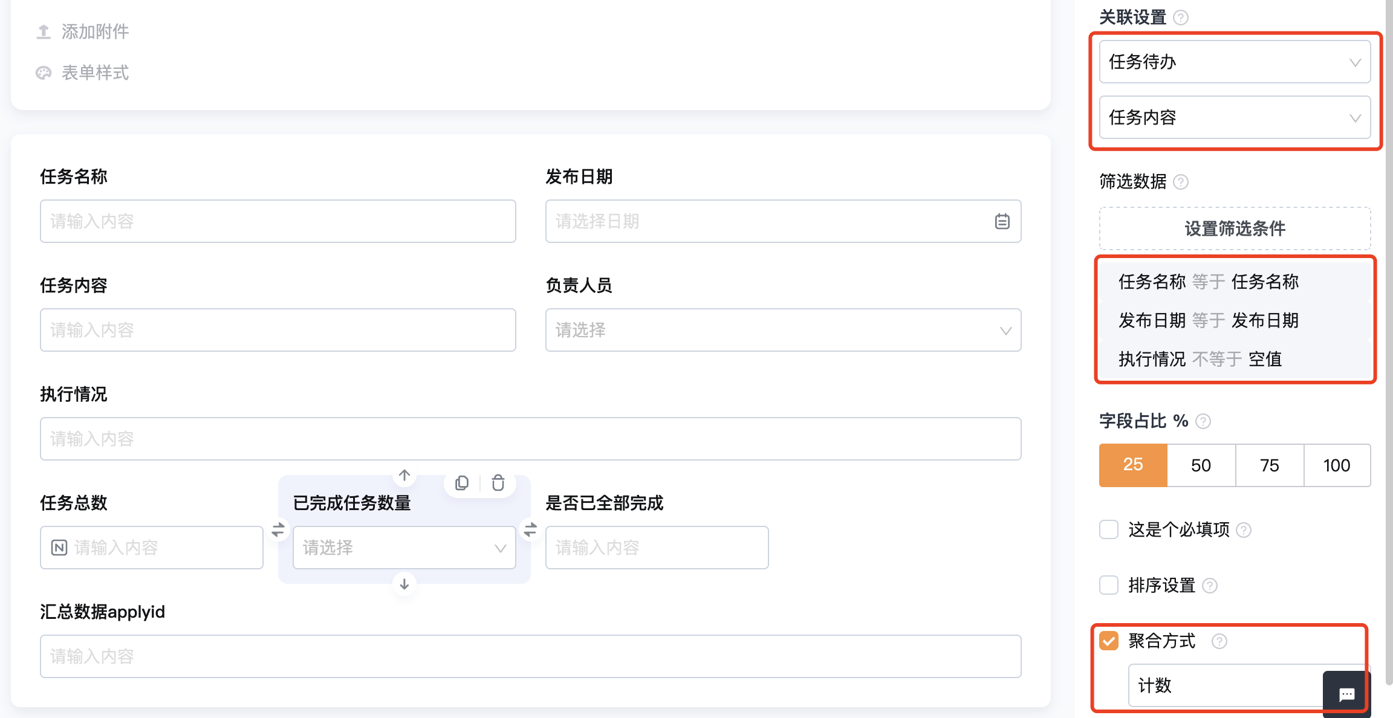The height and width of the screenshot is (718, 1393).
Task: Click the 已完成任务数量 field label
Action: click(352, 503)
